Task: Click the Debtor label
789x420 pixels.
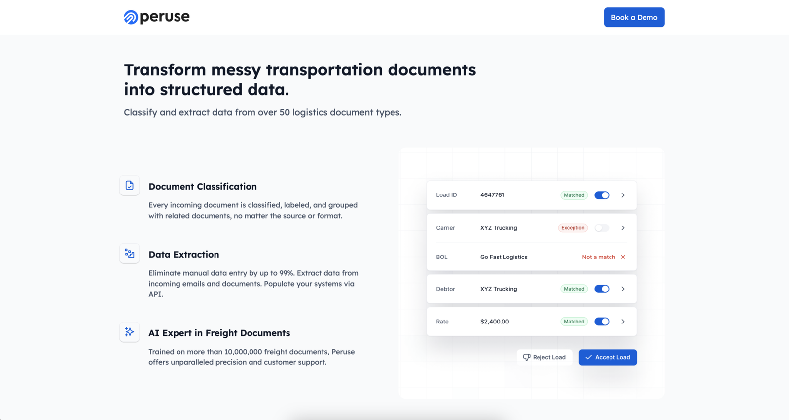Action: pos(445,289)
